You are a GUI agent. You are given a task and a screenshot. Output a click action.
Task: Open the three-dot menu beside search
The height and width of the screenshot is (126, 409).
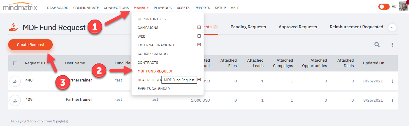click(x=392, y=45)
